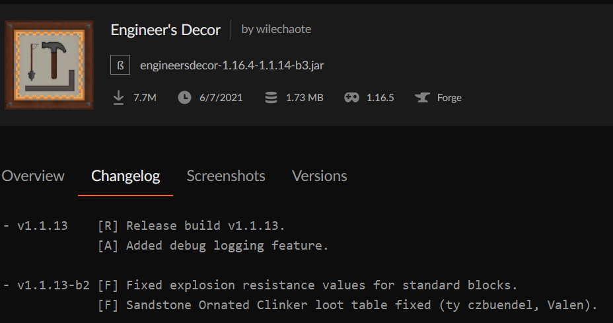Click the clock icon beside the date
This screenshot has height=323, width=613.
(x=185, y=98)
